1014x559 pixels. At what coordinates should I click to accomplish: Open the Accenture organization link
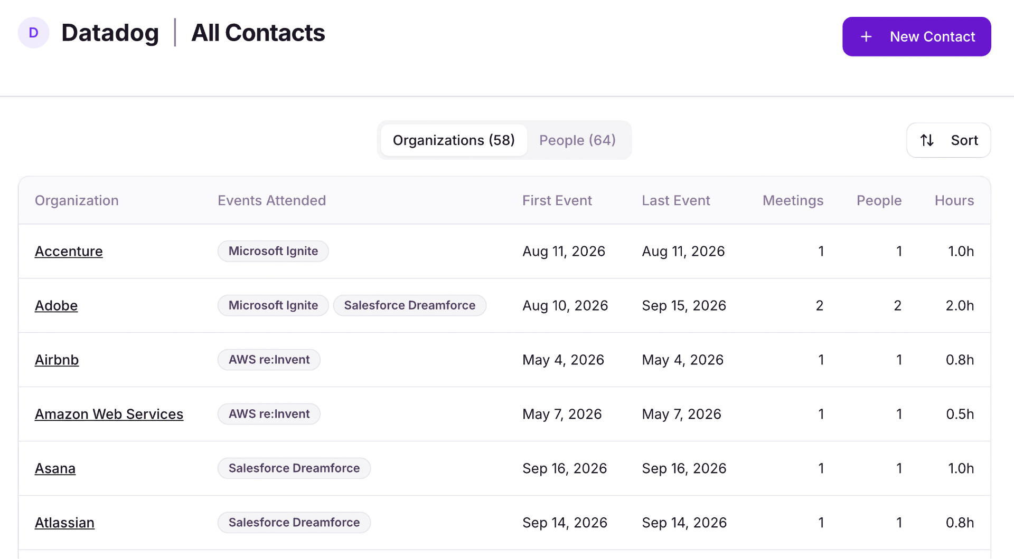[69, 251]
